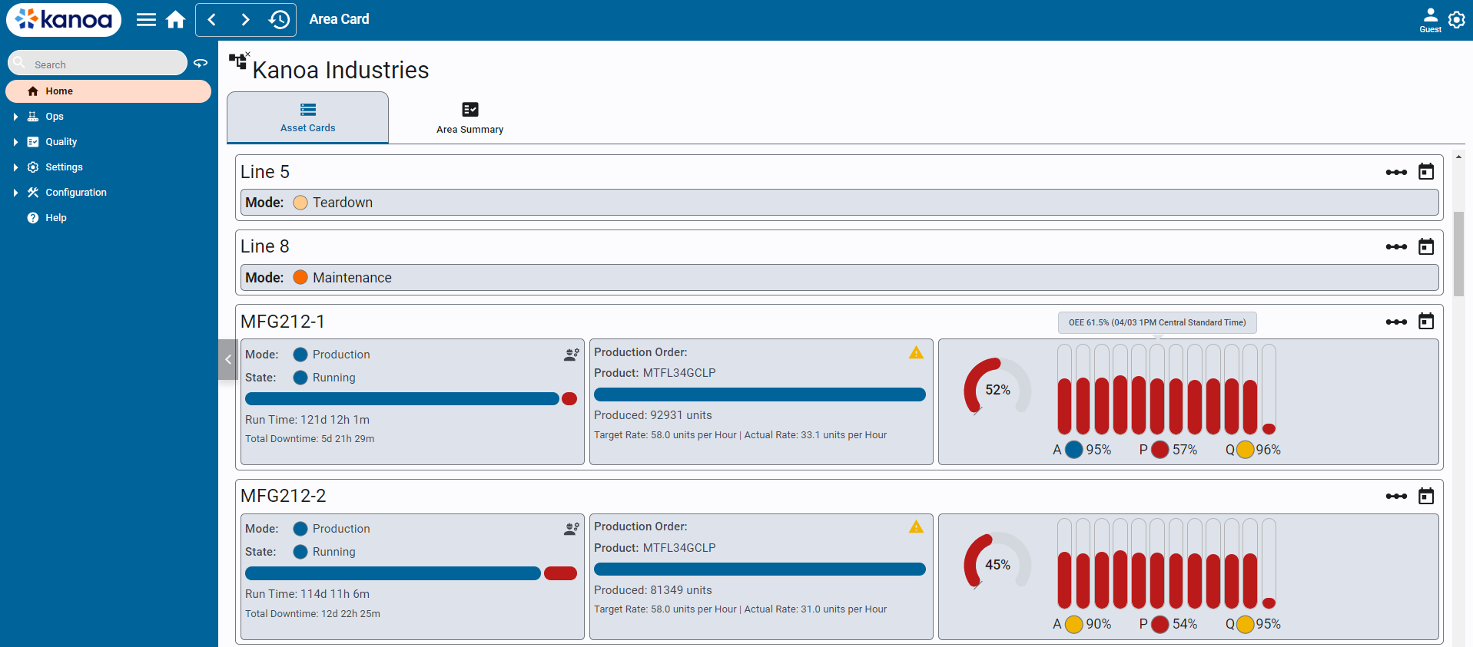This screenshot has width=1473, height=647.
Task: Navigate back with left arrow
Action: coord(213,20)
